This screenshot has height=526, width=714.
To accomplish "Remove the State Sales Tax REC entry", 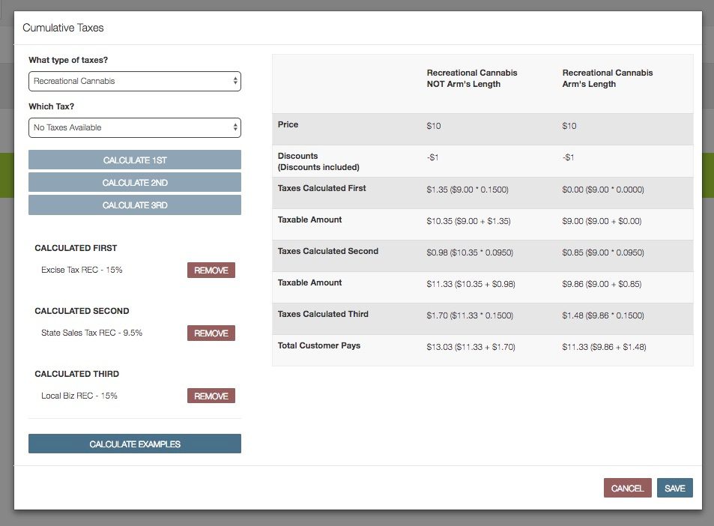I will pos(211,333).
